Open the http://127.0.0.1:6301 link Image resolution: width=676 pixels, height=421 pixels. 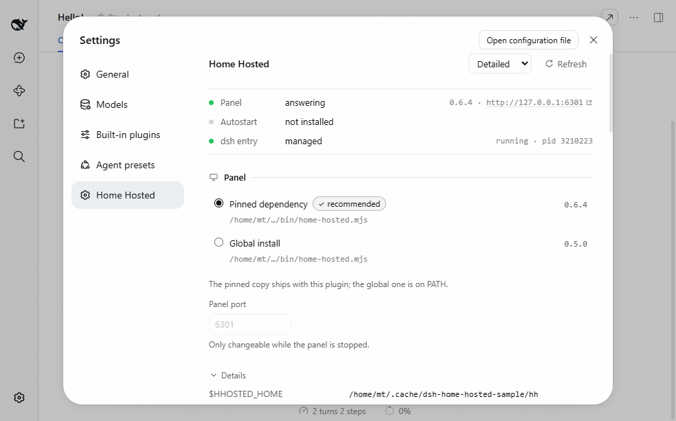coord(534,102)
